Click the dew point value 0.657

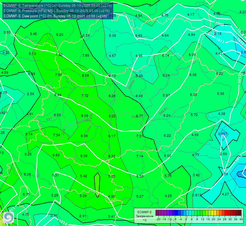223,134
